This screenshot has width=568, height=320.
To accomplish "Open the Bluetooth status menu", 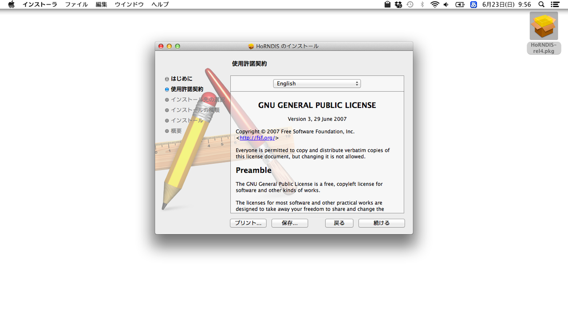I will pyautogui.click(x=422, y=4).
